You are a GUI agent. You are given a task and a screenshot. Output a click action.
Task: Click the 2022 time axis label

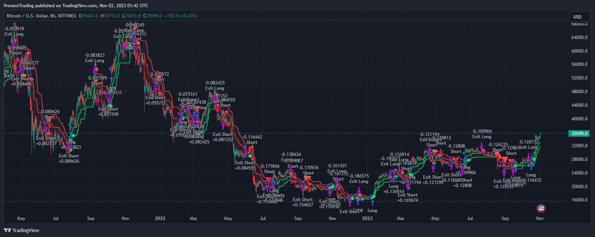[160, 218]
